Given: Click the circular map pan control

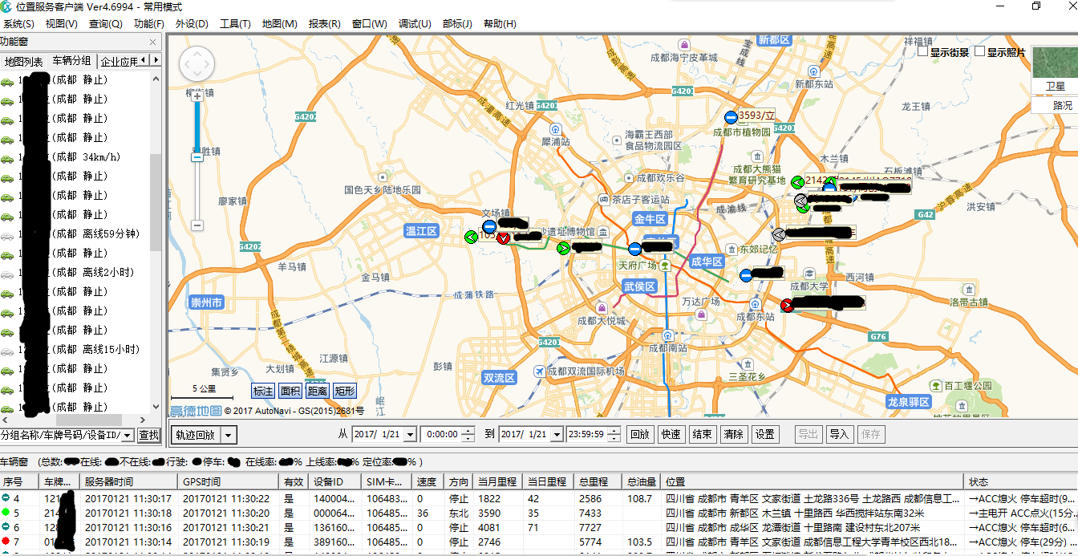Looking at the screenshot, I should [197, 65].
